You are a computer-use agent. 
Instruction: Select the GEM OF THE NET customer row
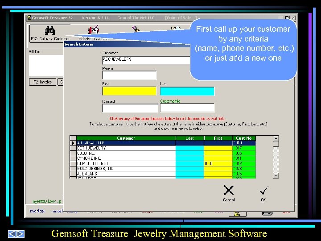(x=163, y=163)
